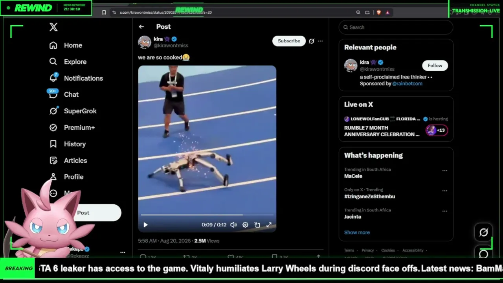This screenshot has height=283, width=503.
Task: Click the Explore magnifier icon
Action: (53, 62)
